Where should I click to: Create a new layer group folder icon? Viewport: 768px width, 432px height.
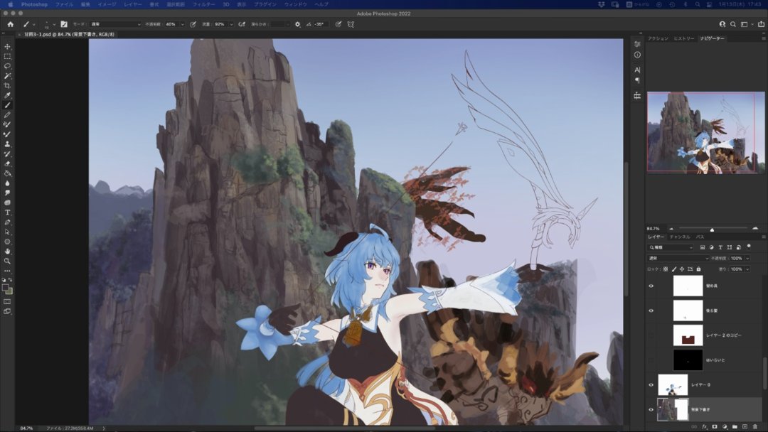[735, 426]
